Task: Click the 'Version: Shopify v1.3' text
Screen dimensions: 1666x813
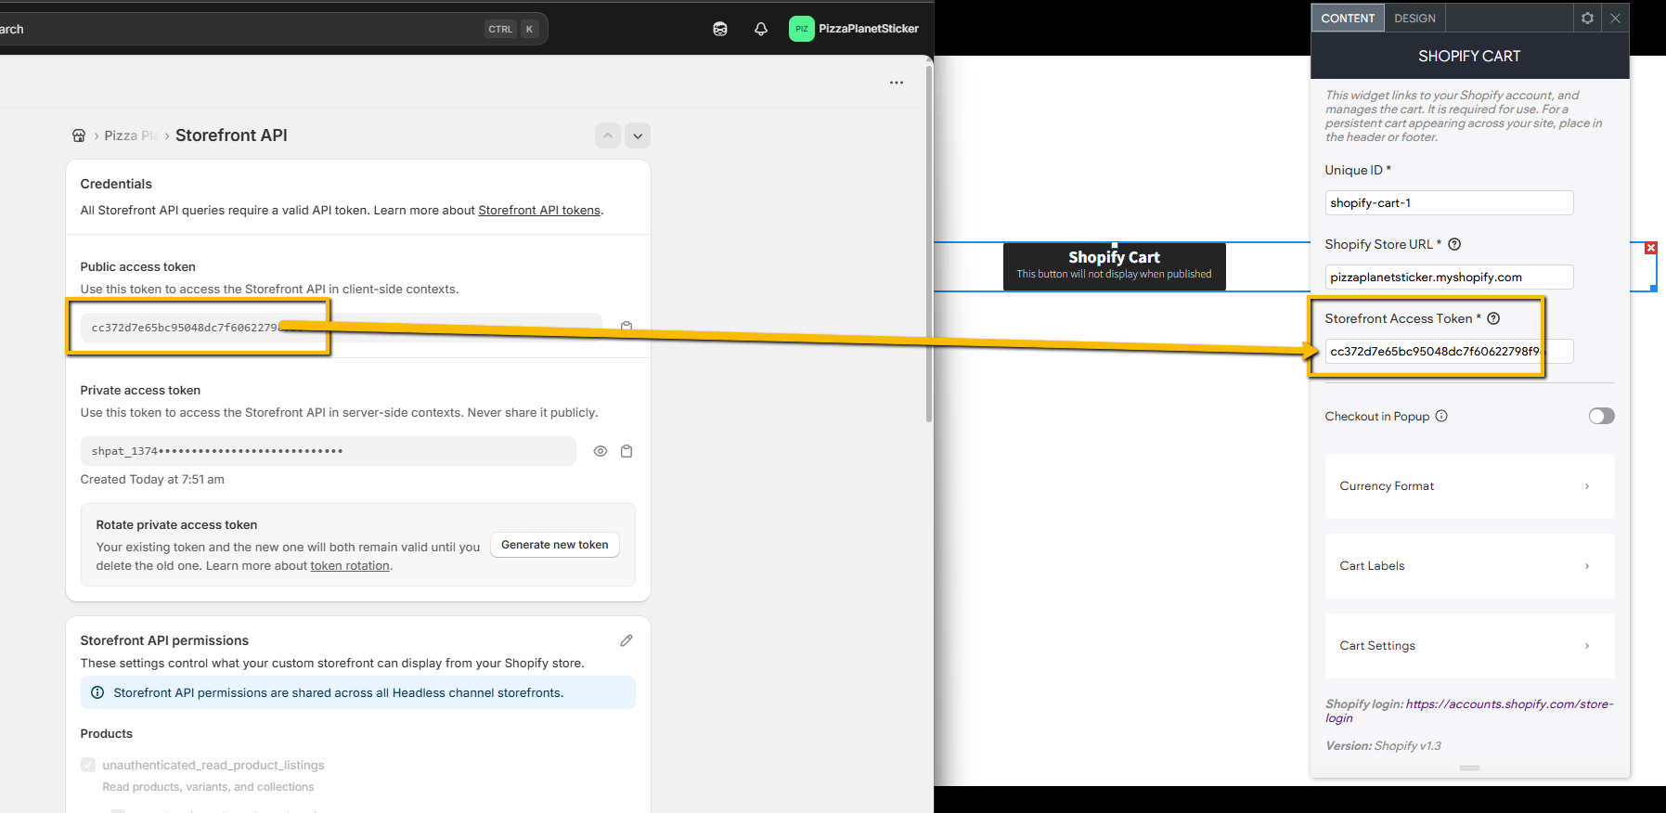Action: pyautogui.click(x=1383, y=746)
